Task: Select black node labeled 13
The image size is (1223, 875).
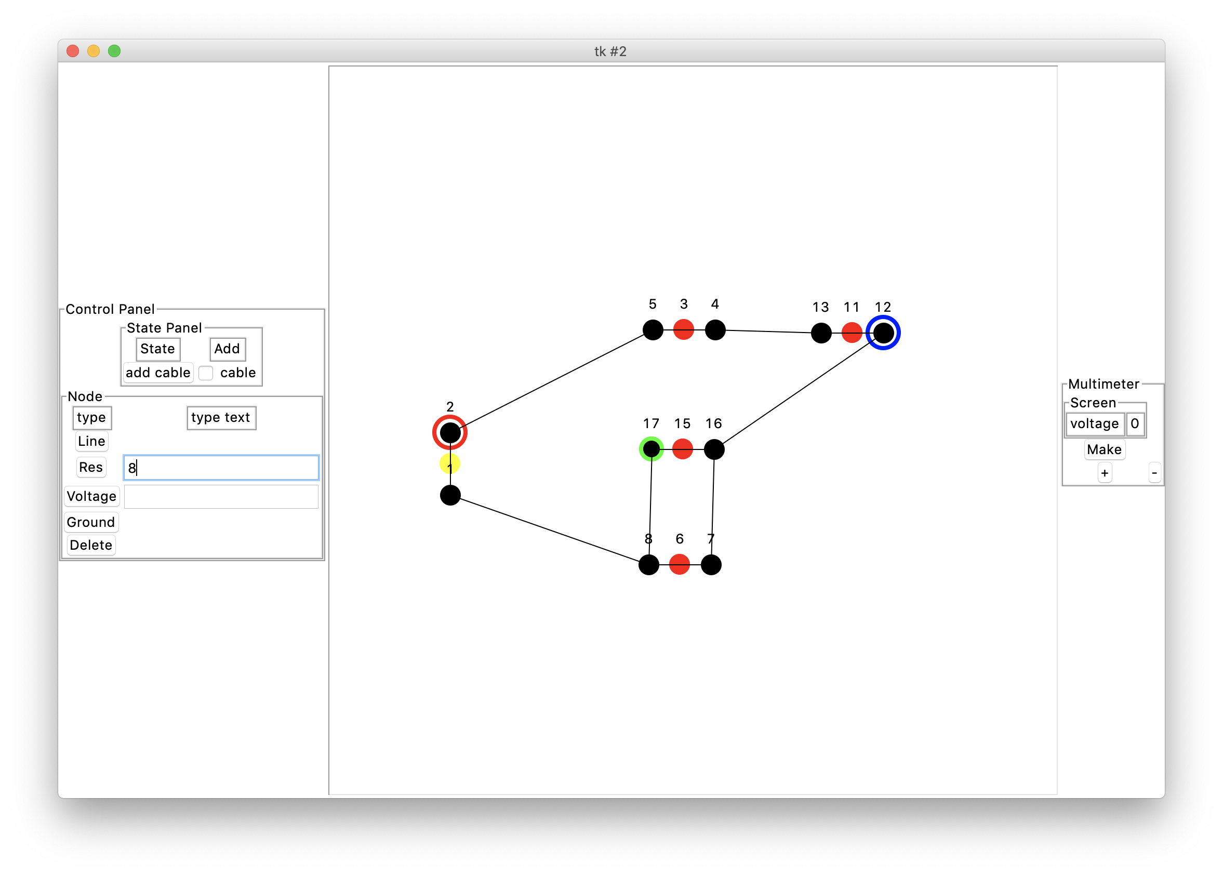Action: pyautogui.click(x=821, y=333)
